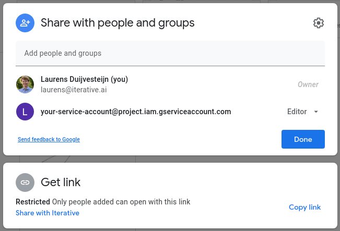Select the service account email entry
Image resolution: width=340 pixels, height=231 pixels.
tap(136, 112)
